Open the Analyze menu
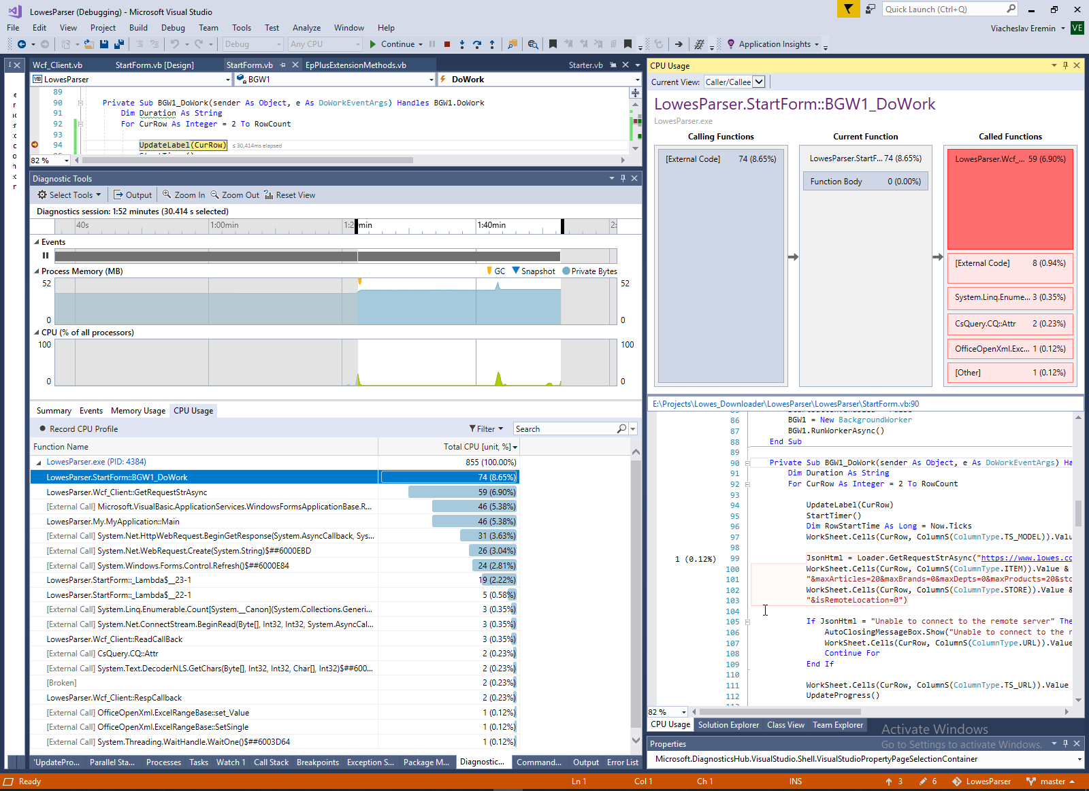The width and height of the screenshot is (1089, 791). [306, 28]
